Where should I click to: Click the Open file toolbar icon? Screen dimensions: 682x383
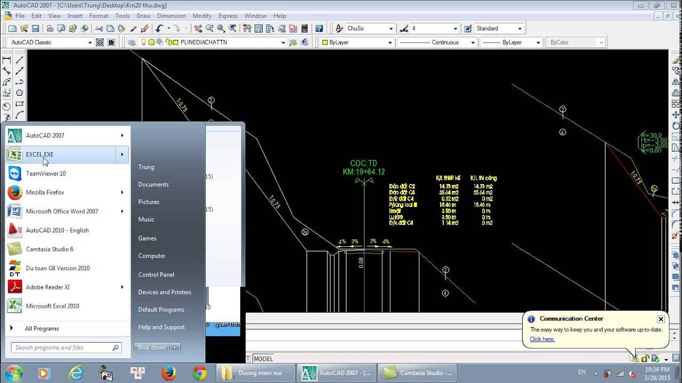point(24,29)
